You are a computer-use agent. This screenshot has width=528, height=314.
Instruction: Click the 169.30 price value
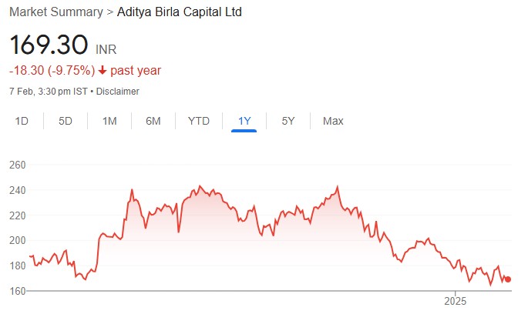[x=48, y=45]
